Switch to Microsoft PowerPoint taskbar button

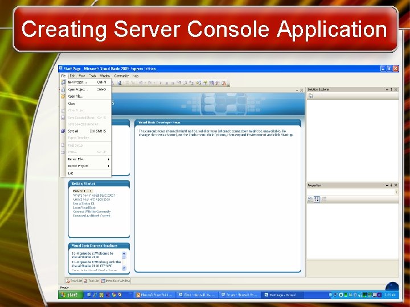point(155,295)
